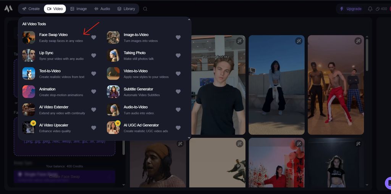Favorite the Face Swap Video tool heart
Image resolution: width=391 pixels, height=194 pixels.
(x=94, y=37)
